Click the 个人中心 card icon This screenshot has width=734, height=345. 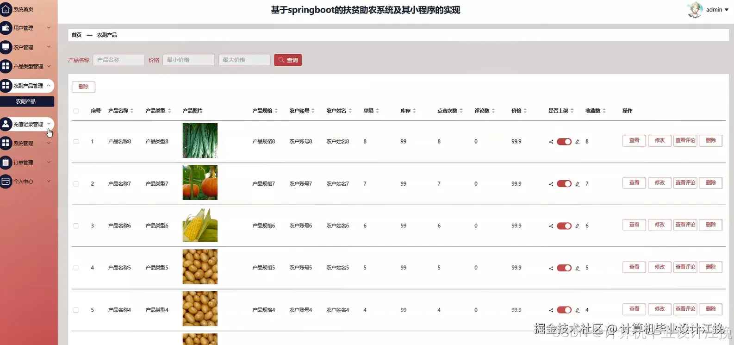click(6, 182)
